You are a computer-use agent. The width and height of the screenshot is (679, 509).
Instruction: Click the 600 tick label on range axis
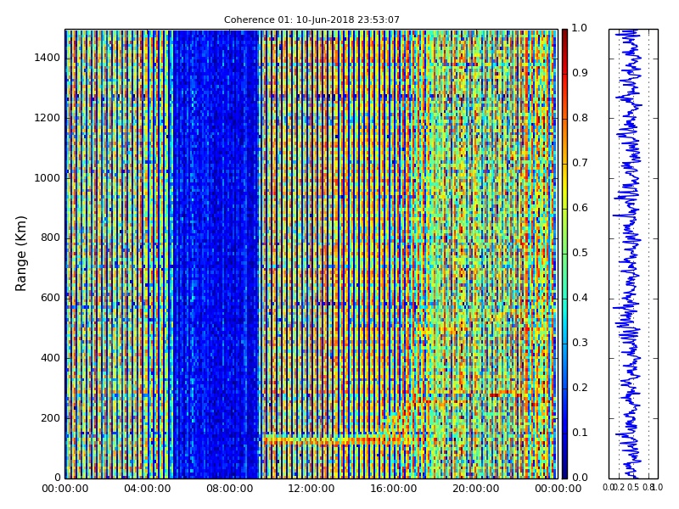point(50,298)
